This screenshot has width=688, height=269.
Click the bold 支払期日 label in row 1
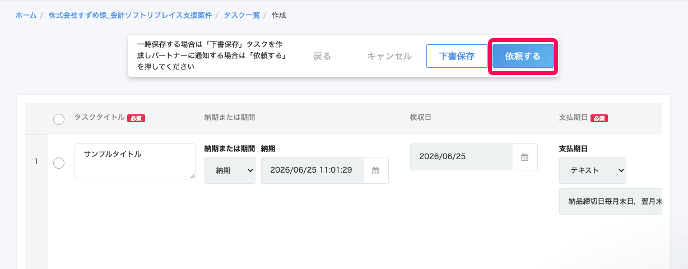[573, 149]
